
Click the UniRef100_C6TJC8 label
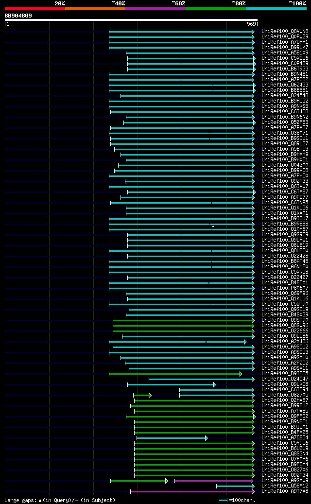coord(285,111)
